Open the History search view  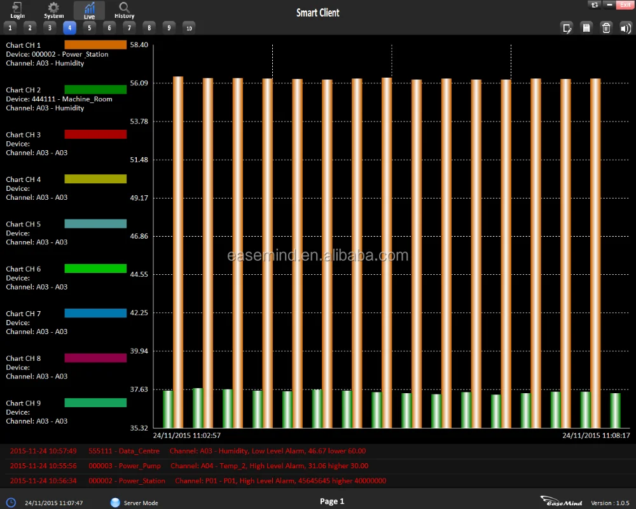coord(124,10)
